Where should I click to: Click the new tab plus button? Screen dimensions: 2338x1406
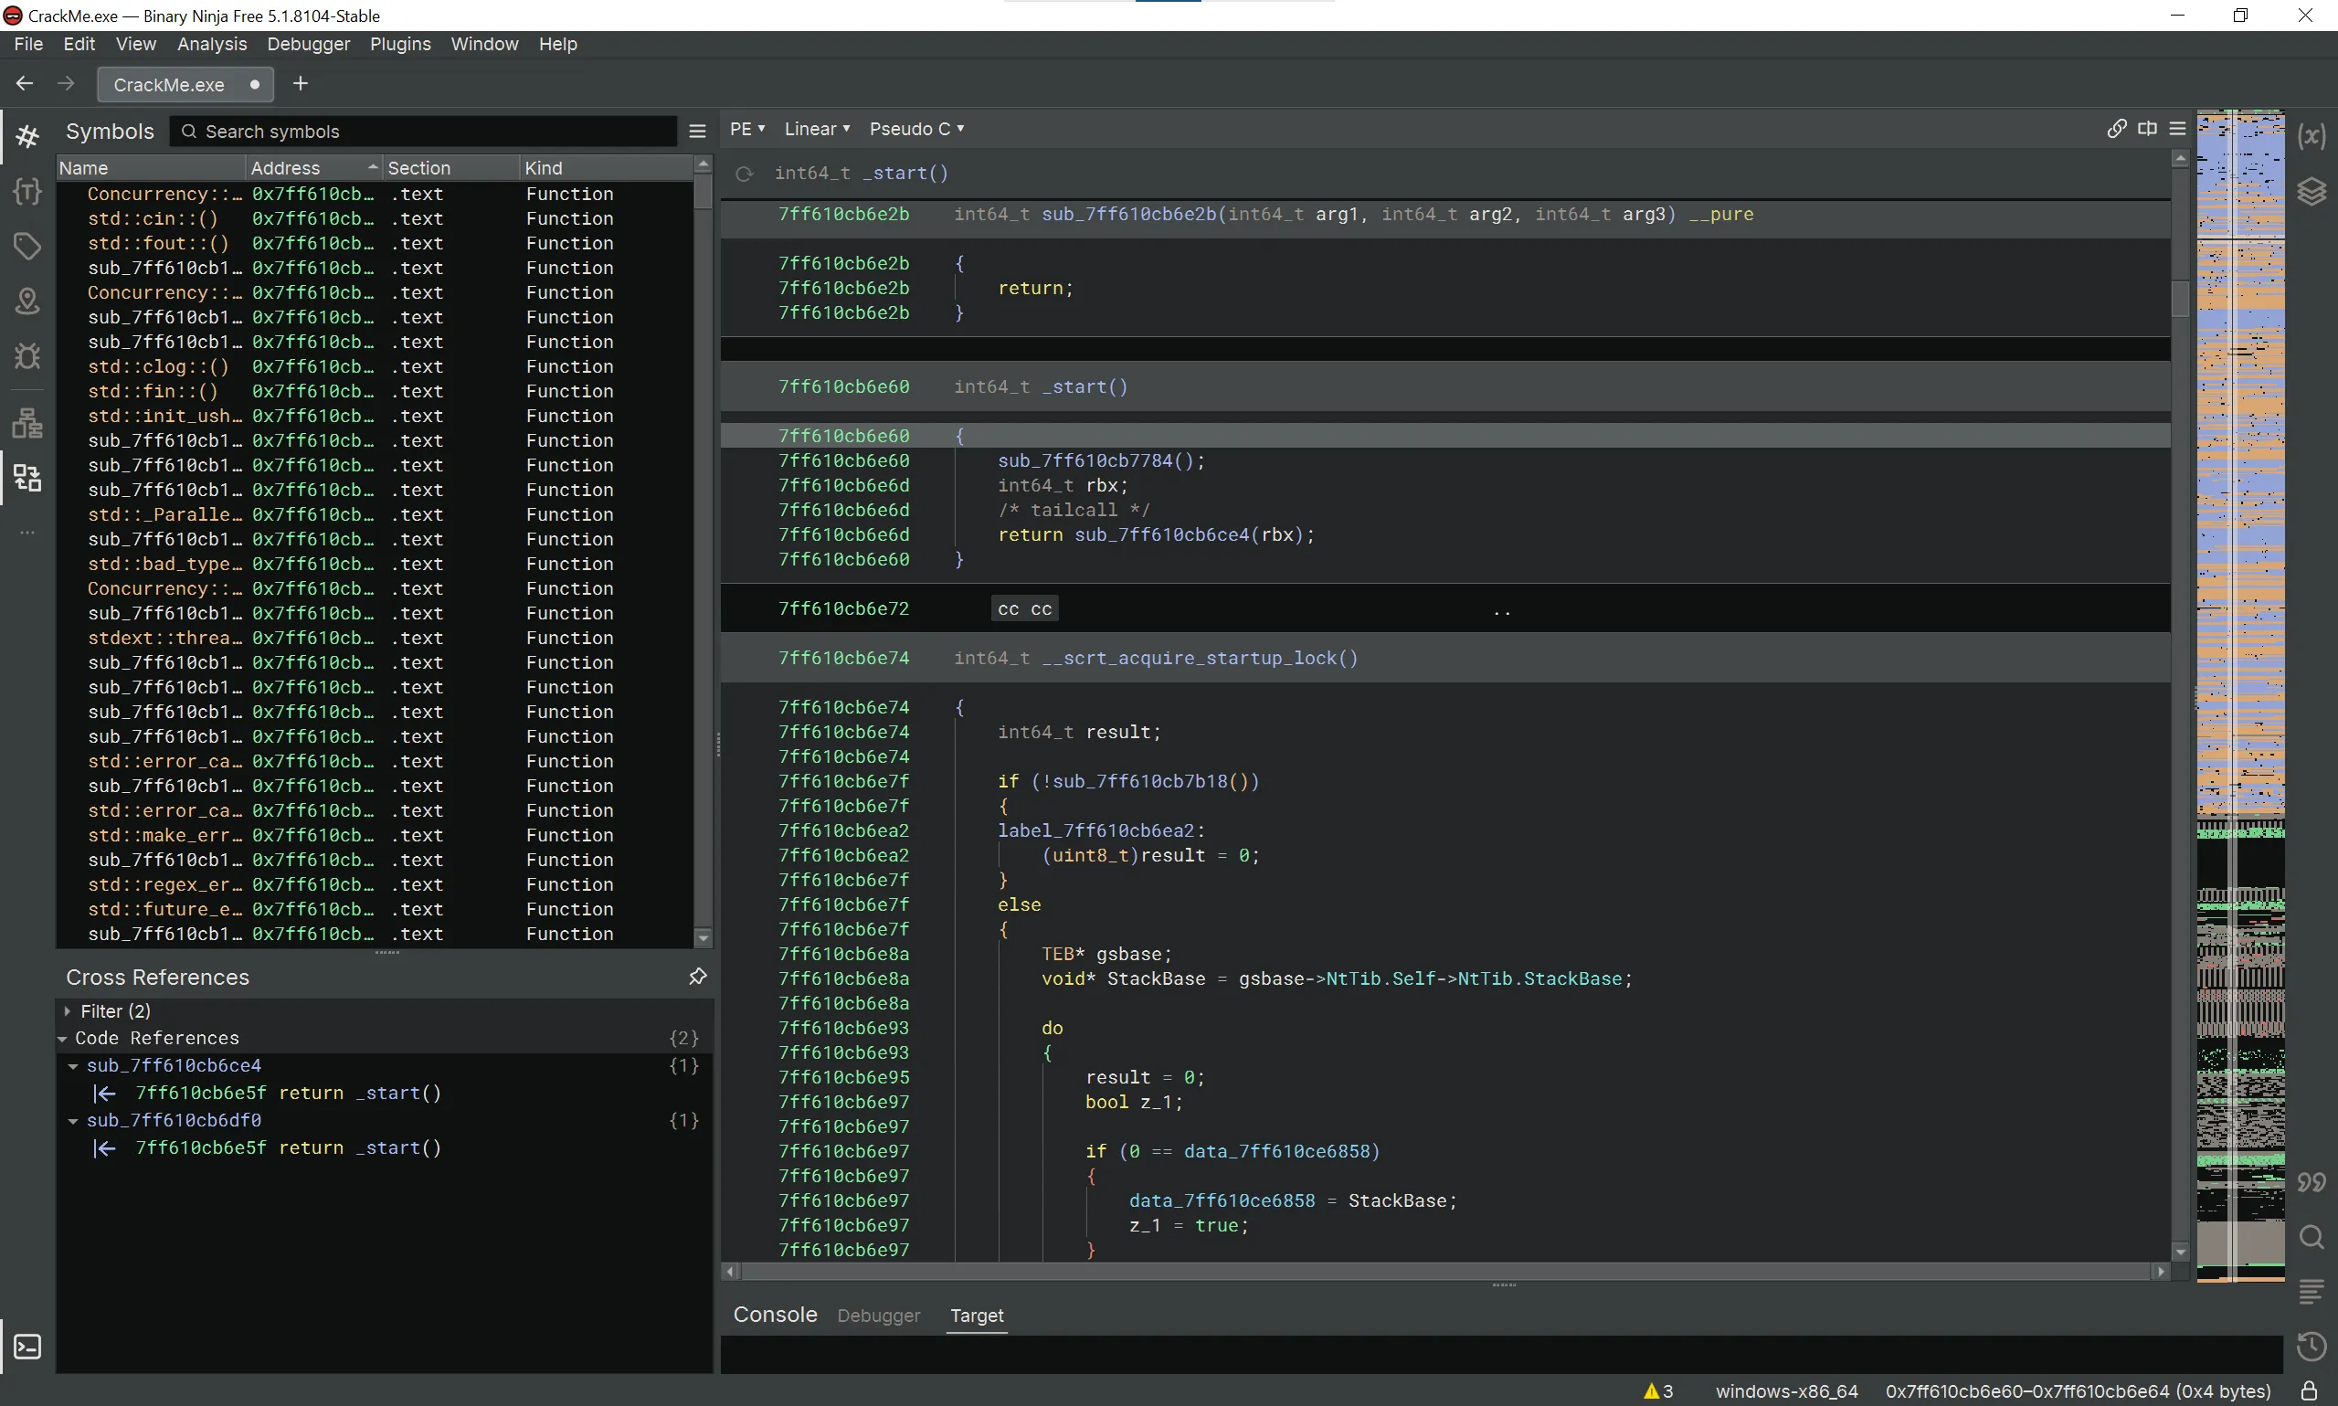301,83
